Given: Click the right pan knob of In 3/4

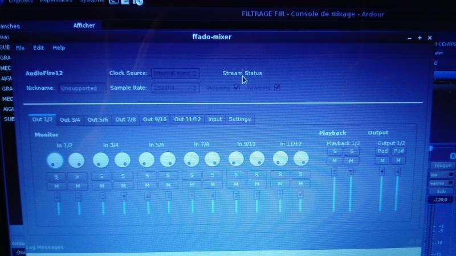Looking at the screenshot, I should [x=122, y=160].
